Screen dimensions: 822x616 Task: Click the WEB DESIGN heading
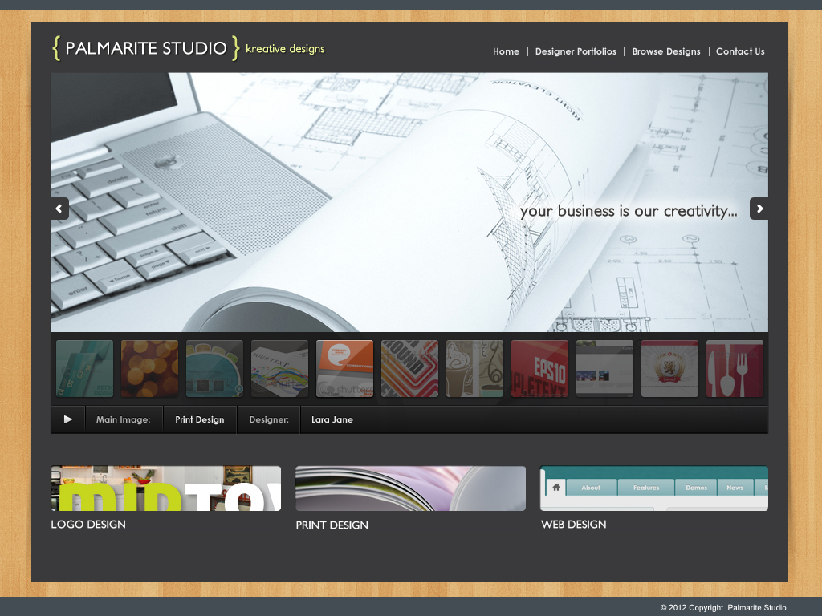573,525
